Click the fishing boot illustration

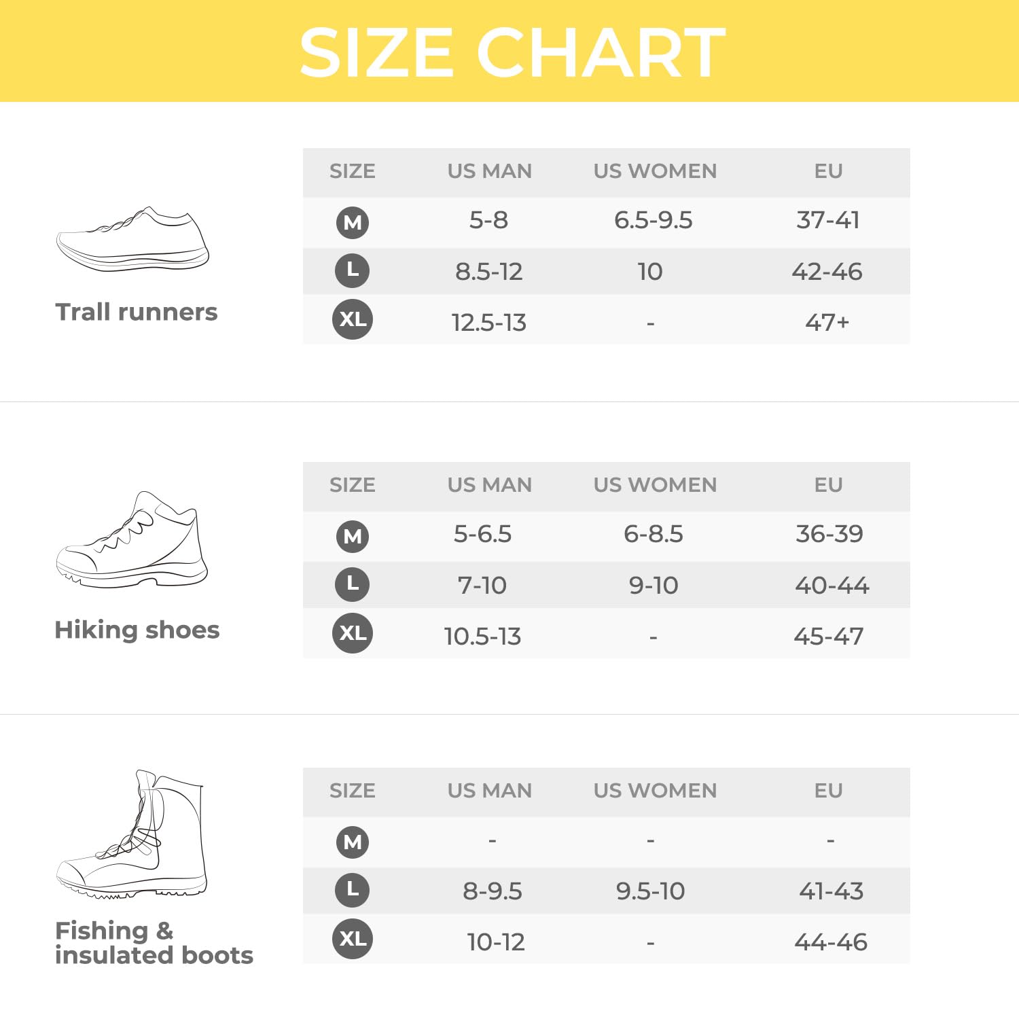click(132, 834)
